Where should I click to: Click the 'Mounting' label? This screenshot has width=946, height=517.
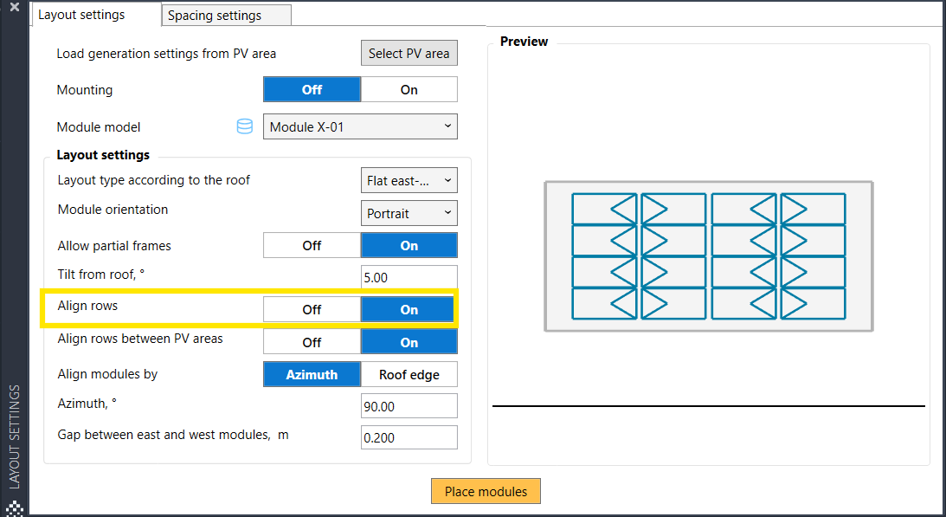click(x=85, y=90)
